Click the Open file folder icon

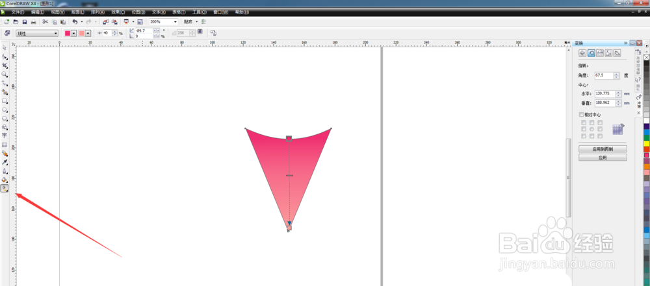tap(16, 21)
